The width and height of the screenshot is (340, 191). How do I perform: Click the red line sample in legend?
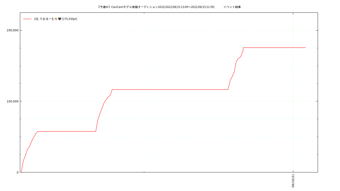pyautogui.click(x=27, y=19)
